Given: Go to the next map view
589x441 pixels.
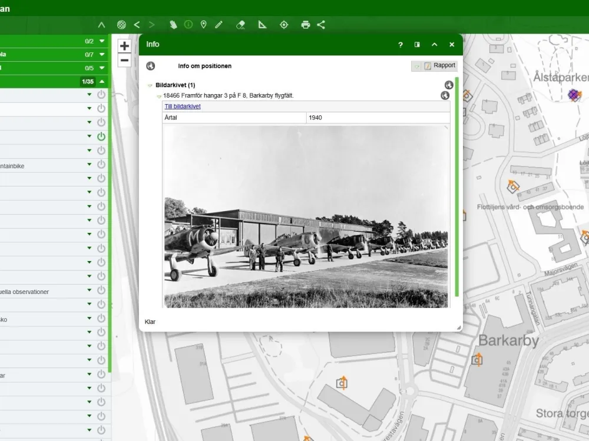Looking at the screenshot, I should coord(152,25).
